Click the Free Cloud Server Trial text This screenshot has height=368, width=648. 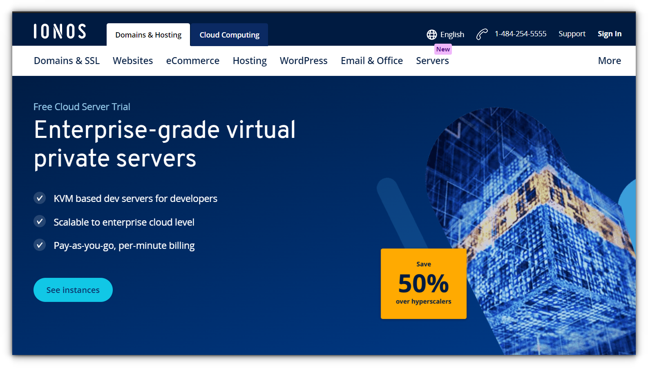tap(82, 107)
